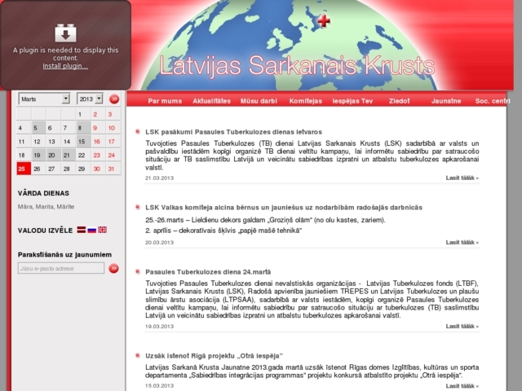
Task: Select highlighted day 25 in the calendar
Action: [23, 169]
